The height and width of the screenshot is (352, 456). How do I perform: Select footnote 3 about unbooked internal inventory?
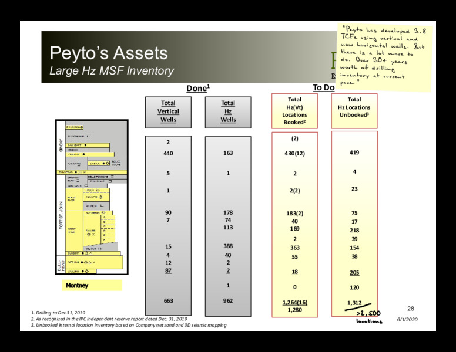click(129, 325)
